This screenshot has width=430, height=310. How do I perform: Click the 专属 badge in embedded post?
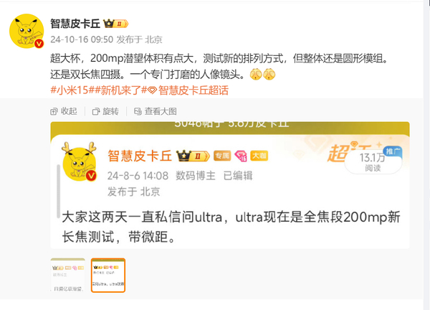click(x=222, y=156)
